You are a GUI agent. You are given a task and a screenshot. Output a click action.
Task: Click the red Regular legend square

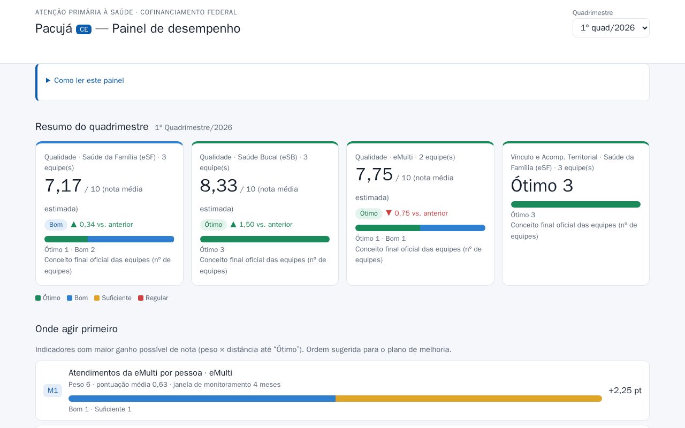click(x=141, y=298)
